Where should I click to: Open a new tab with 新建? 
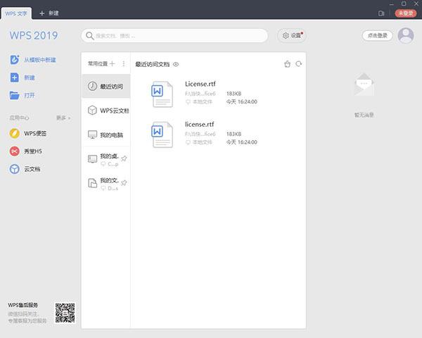[x=49, y=13]
